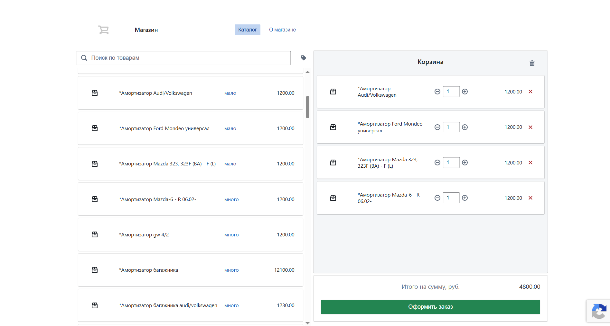610x326 pixels.
Task: Click box icon of Ford Mondeo универсал in catalog
Action: coord(95,128)
